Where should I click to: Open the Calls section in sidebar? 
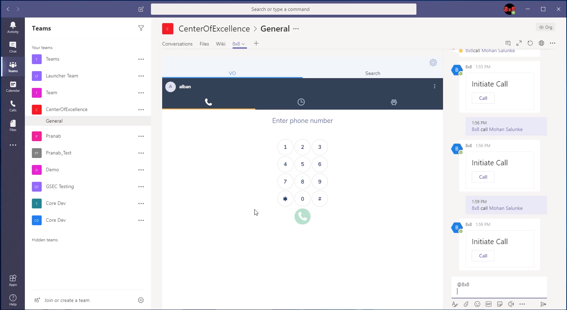pyautogui.click(x=13, y=106)
